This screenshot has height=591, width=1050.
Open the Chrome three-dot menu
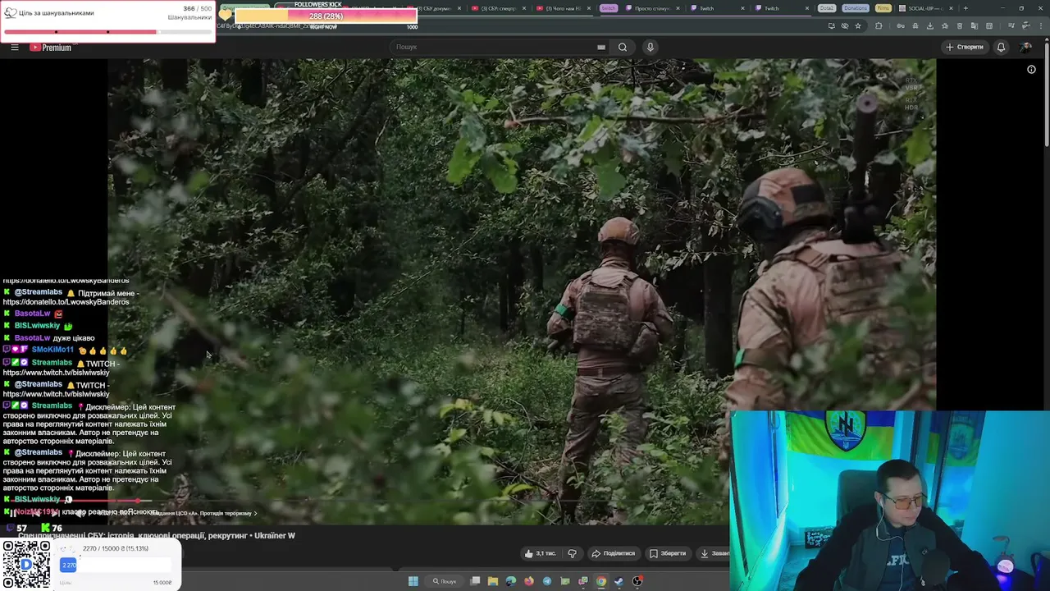[x=1041, y=25]
